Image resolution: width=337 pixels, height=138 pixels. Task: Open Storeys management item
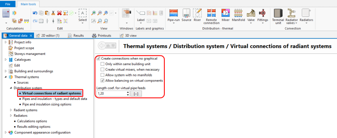click(x=30, y=53)
